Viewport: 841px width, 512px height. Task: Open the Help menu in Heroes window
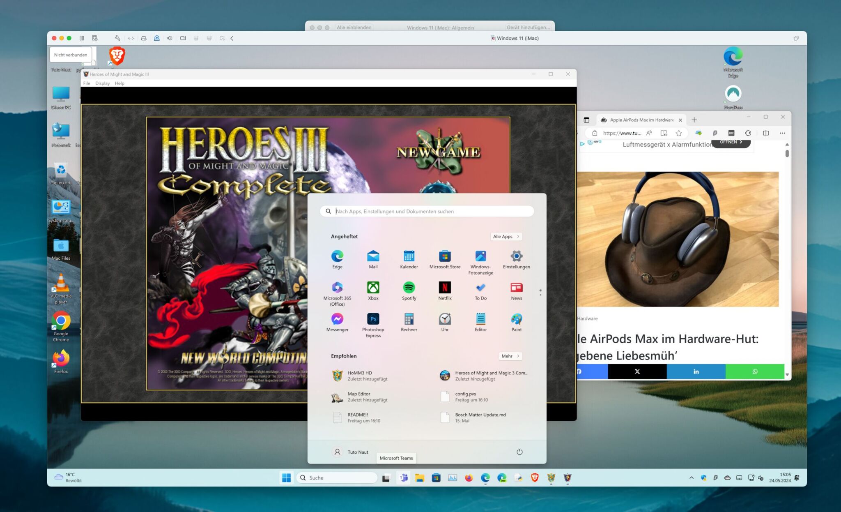tap(119, 83)
